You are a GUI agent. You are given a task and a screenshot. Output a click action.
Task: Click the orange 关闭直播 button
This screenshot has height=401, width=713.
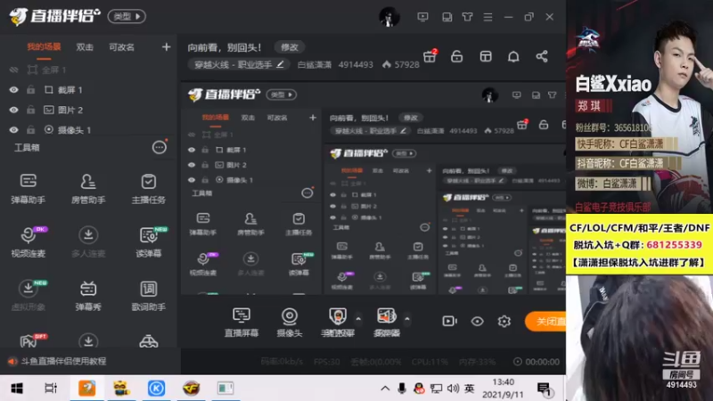[x=545, y=322]
